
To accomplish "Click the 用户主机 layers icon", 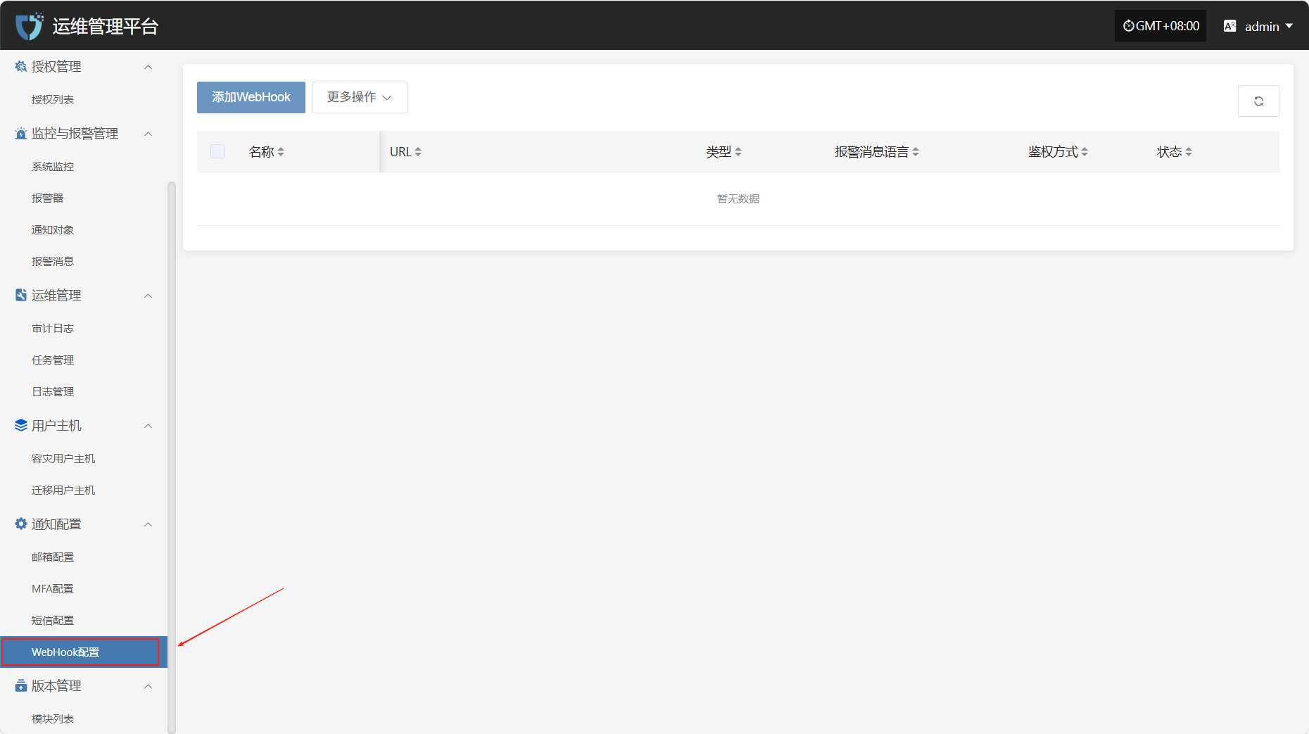I will click(21, 425).
